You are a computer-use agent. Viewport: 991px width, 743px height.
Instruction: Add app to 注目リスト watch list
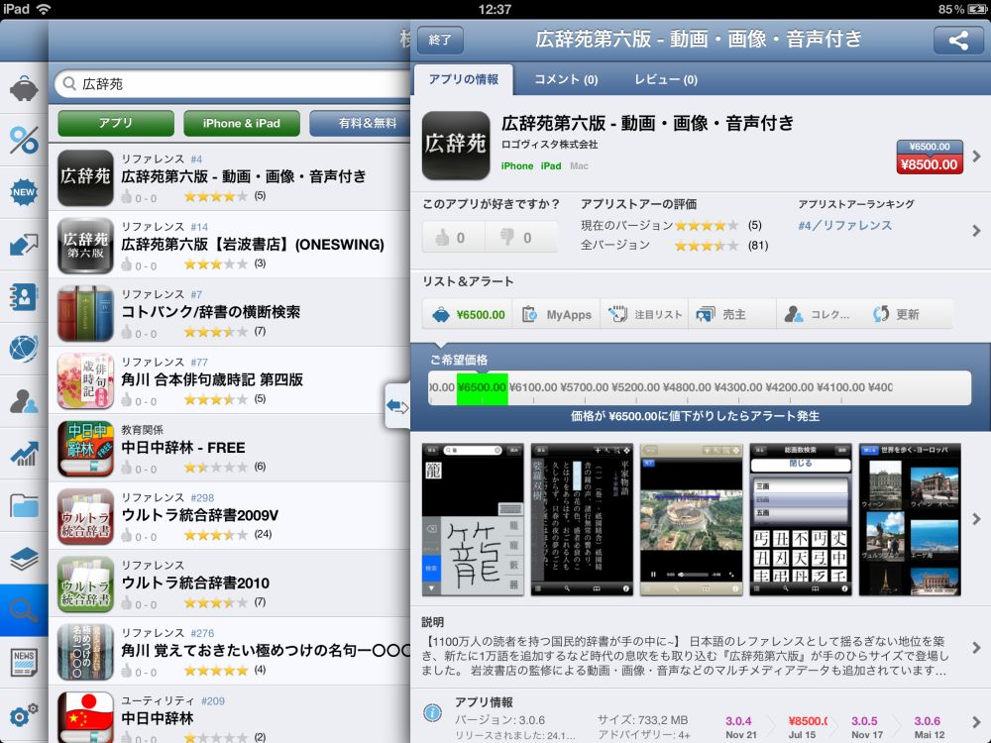click(645, 314)
